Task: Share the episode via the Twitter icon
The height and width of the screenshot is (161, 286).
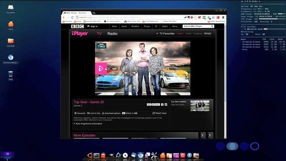Action: 166,104
